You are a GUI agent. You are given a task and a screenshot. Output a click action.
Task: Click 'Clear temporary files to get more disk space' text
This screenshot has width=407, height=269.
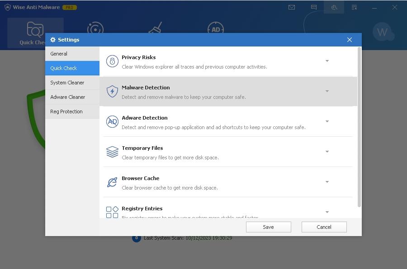coord(170,158)
